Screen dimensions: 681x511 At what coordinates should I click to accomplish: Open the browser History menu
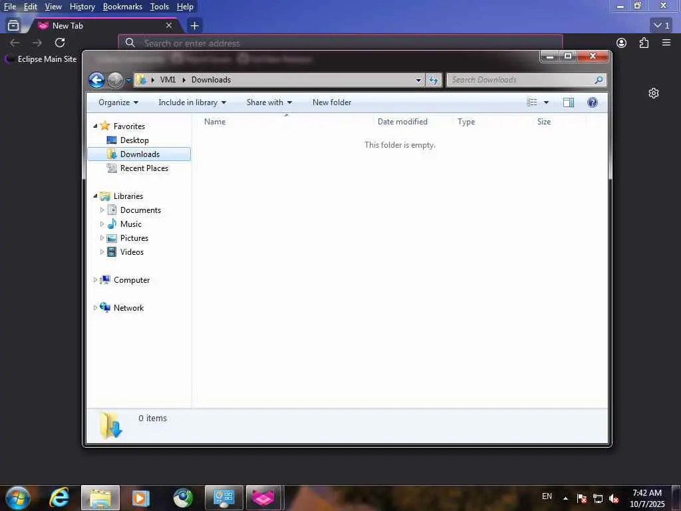(82, 7)
